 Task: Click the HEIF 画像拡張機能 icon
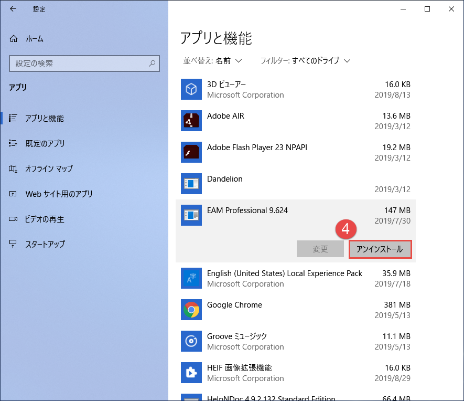191,373
